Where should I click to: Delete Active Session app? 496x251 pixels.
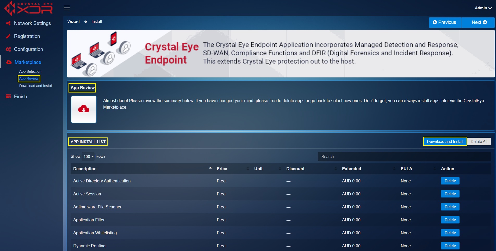tap(450, 194)
